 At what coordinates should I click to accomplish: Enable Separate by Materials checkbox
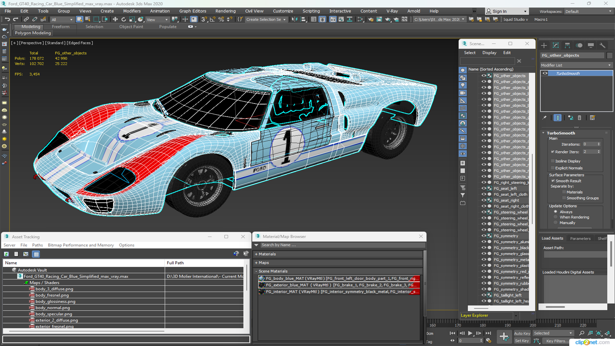point(564,192)
